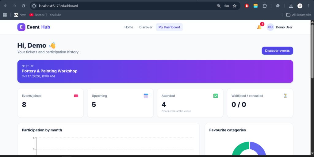Open the apps grid in bookmarks bar
Viewport: 314px width, 157px height.
[5, 15]
